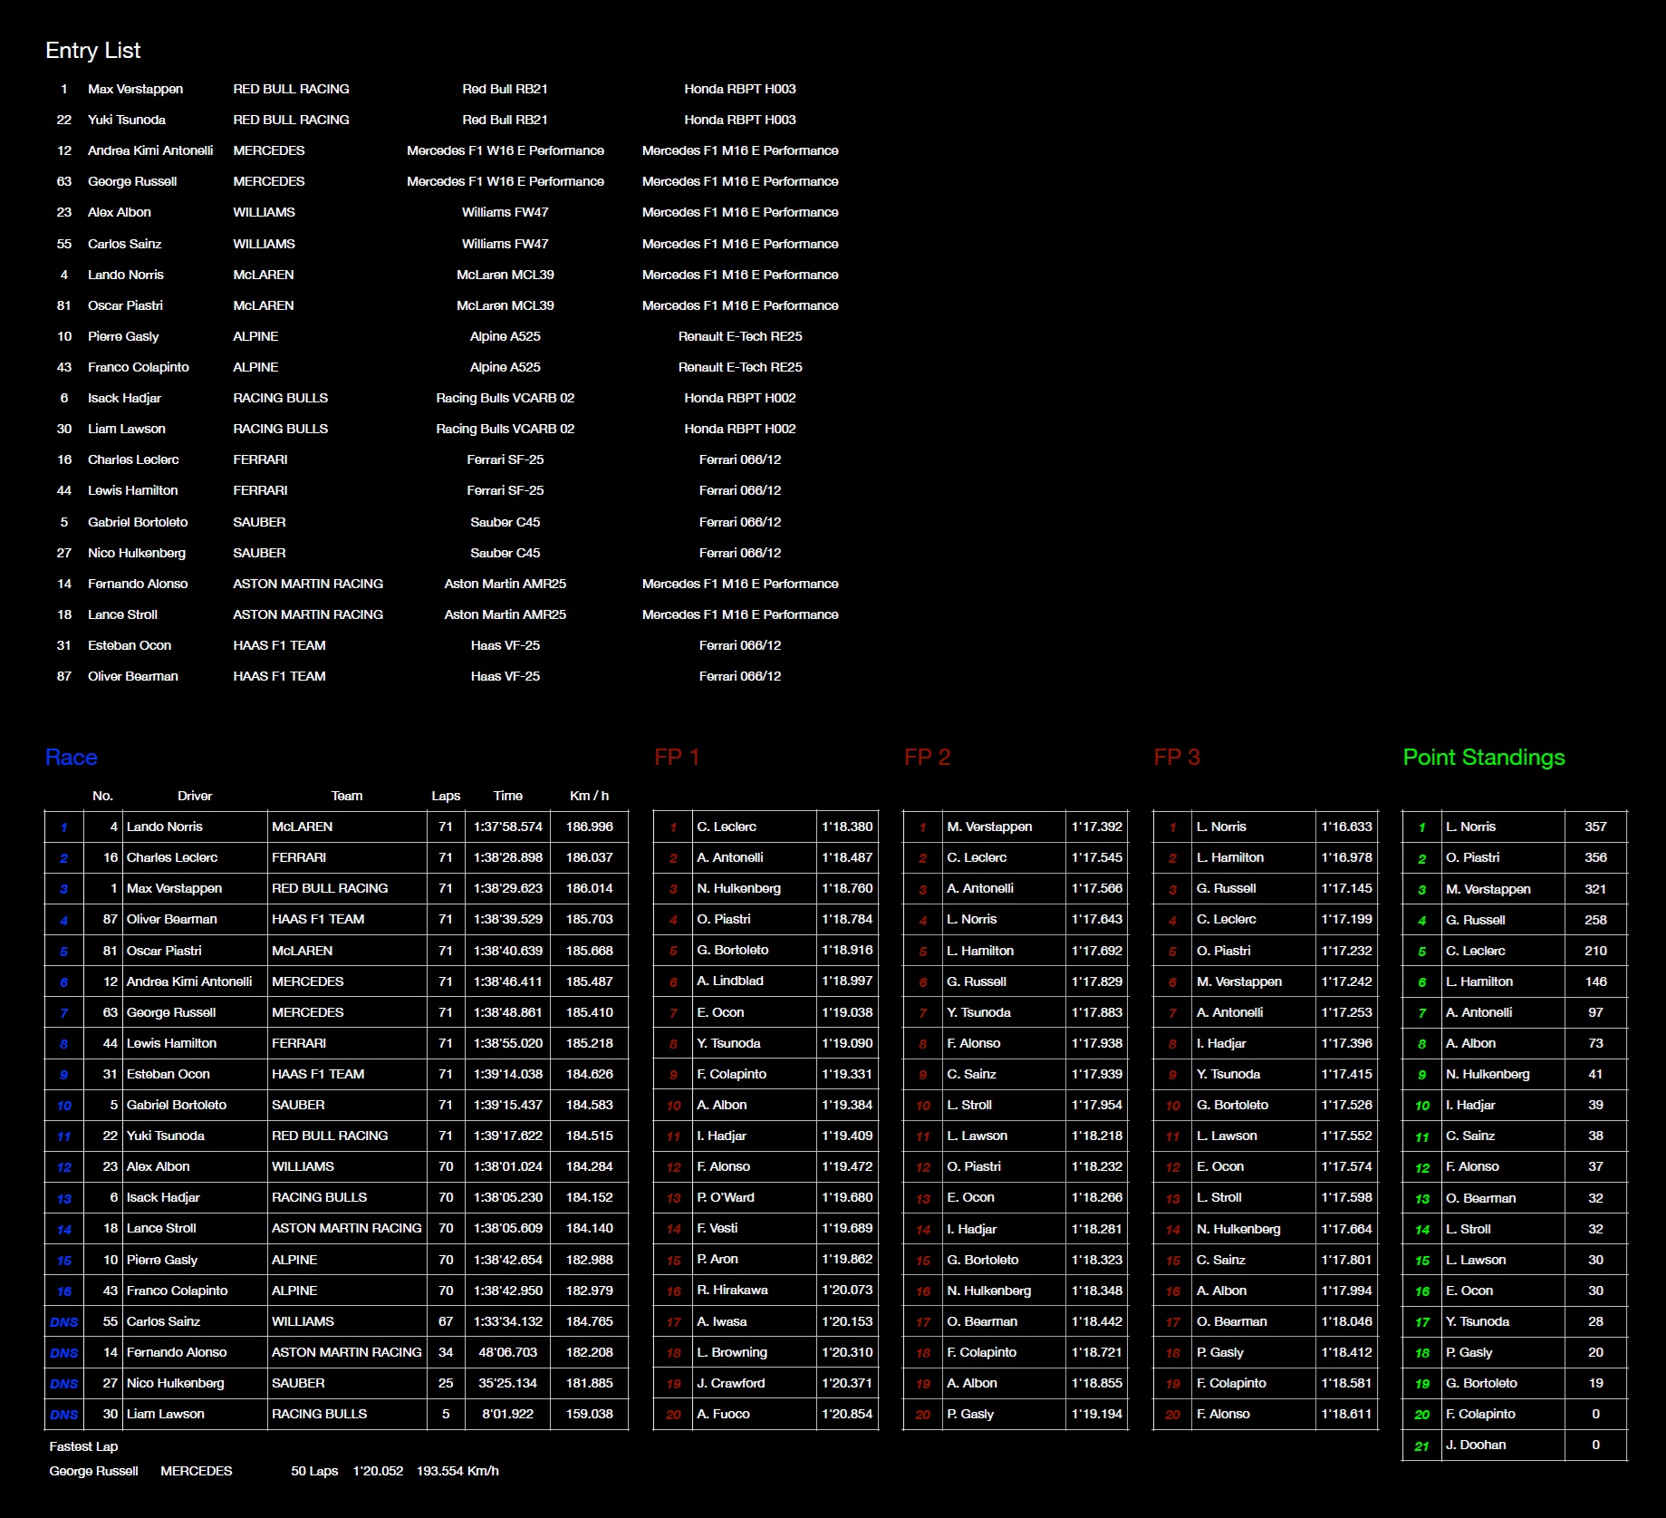
Task: Click A. Fuoco in FP 1 position 20
Action: click(x=723, y=1414)
